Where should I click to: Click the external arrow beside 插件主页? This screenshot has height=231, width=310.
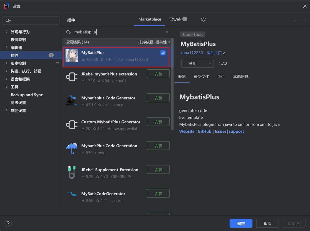[x=224, y=53]
